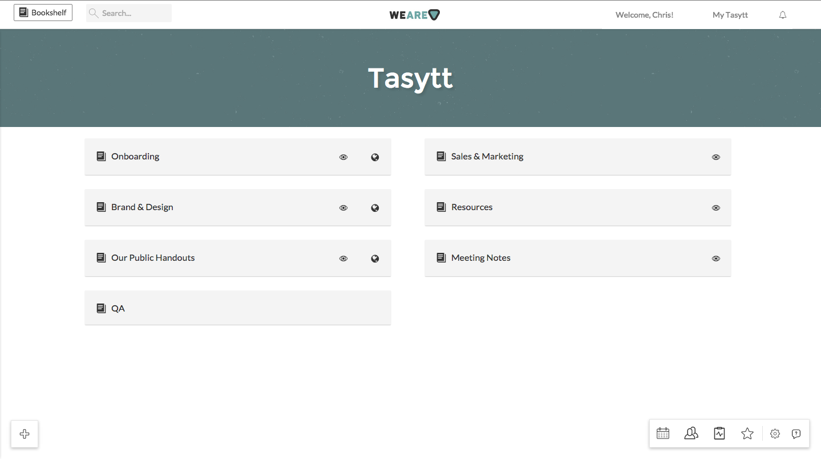Open the calendar icon in the bottom toolbar
Image resolution: width=821 pixels, height=459 pixels.
click(663, 433)
